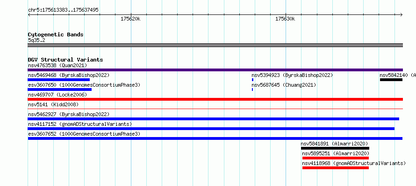Image resolution: width=416 pixels, height=186 pixels.
Task: Select the blue nsv5462927 variant bar
Action: coord(213,119)
